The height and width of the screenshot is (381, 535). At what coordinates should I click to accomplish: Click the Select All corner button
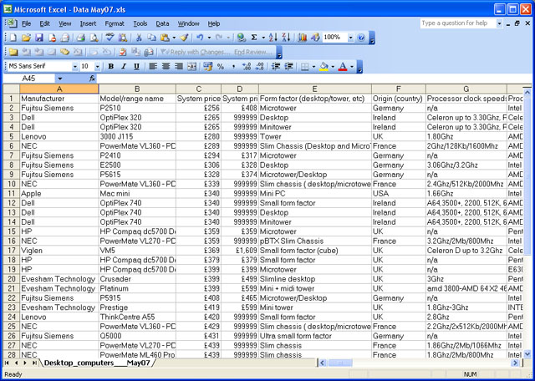tap(11, 89)
